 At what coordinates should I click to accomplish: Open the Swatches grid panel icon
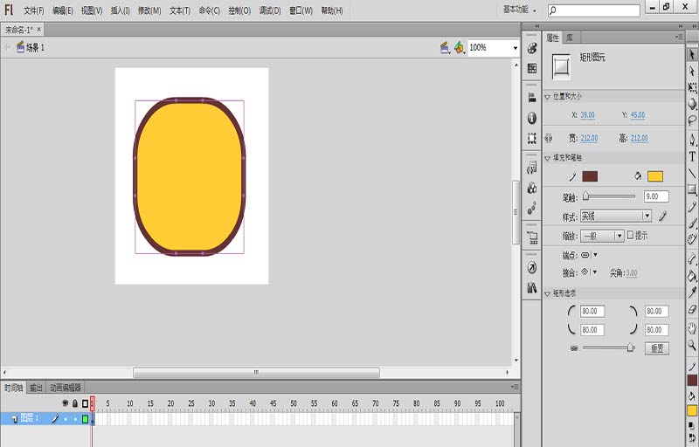pos(532,68)
